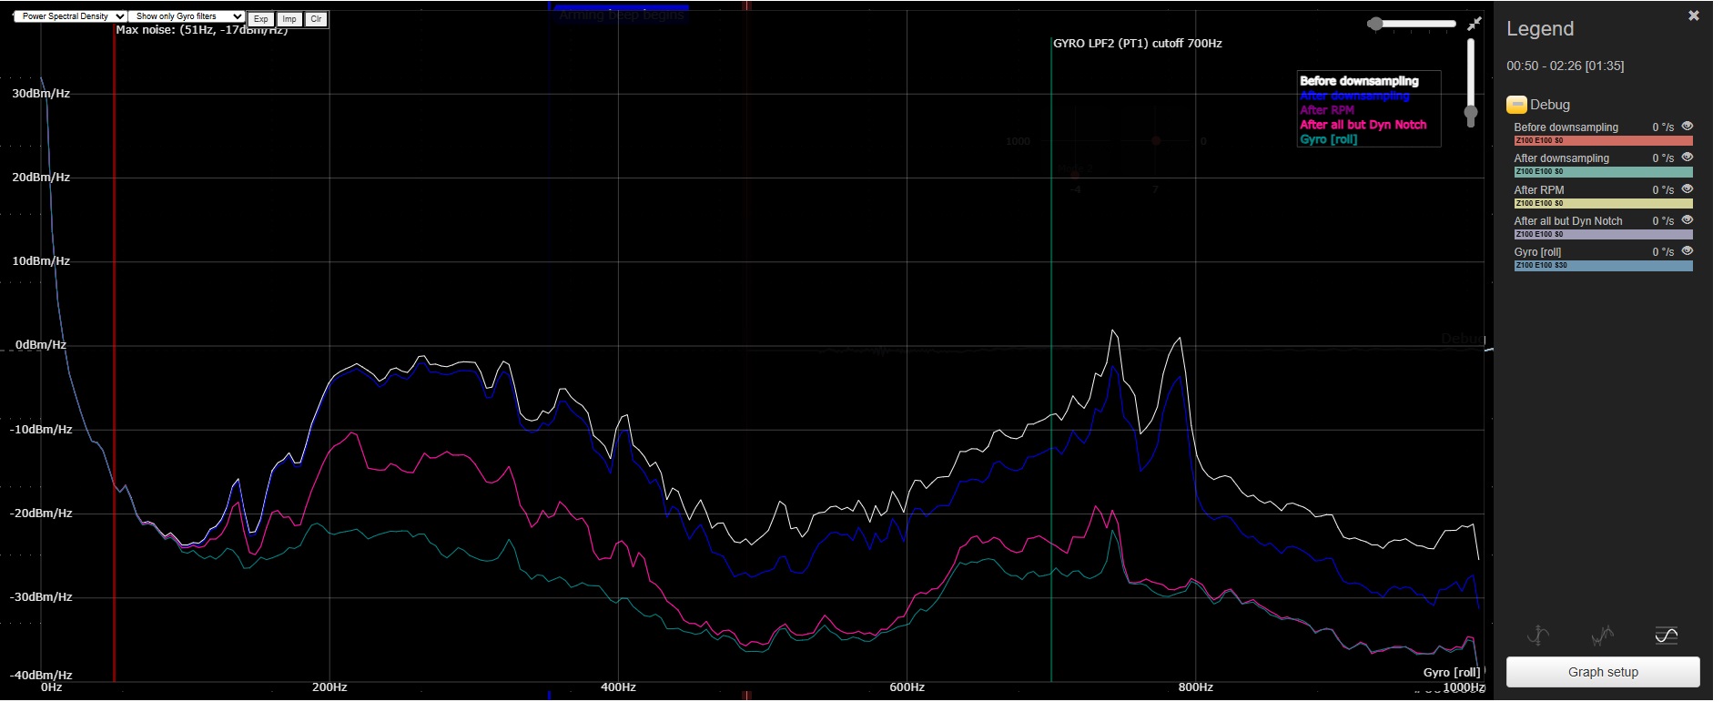
Task: Click the Exp button
Action: pyautogui.click(x=261, y=19)
